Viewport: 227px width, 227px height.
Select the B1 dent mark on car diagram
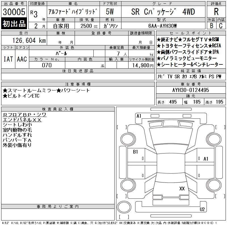coord(135,152)
